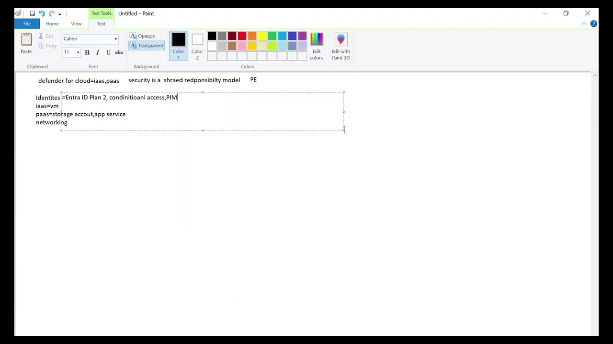
Task: Pick the green color swatch
Action: [272, 36]
